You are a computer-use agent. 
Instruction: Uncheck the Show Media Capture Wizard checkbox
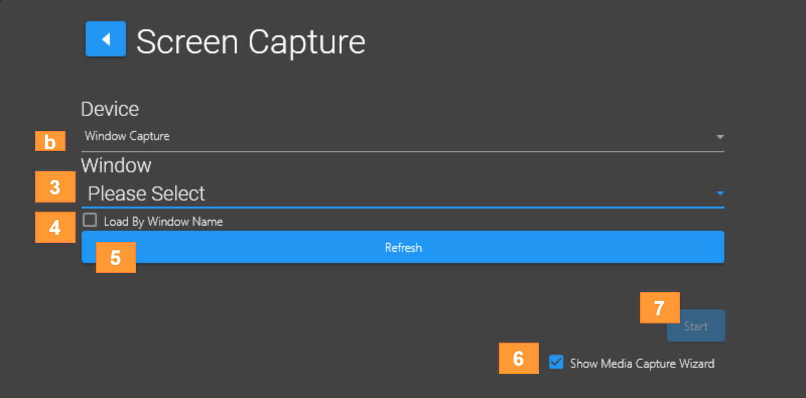point(556,362)
